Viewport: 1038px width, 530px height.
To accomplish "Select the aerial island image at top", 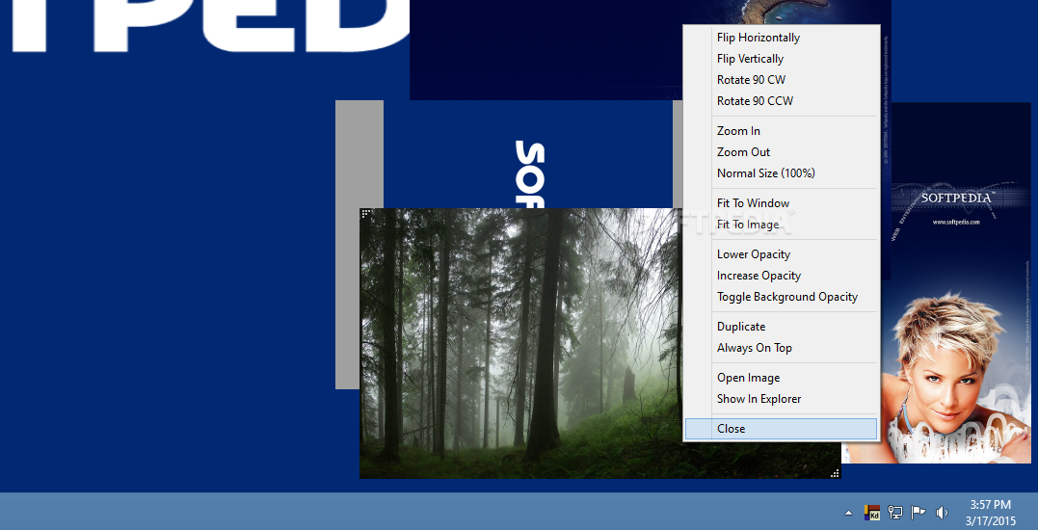I will pyautogui.click(x=546, y=49).
